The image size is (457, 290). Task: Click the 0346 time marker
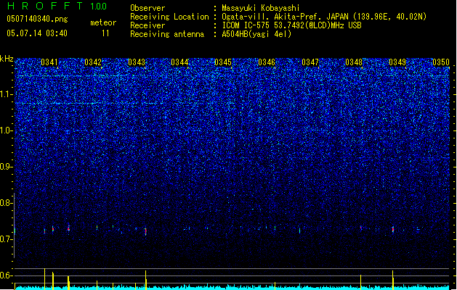coord(267,62)
